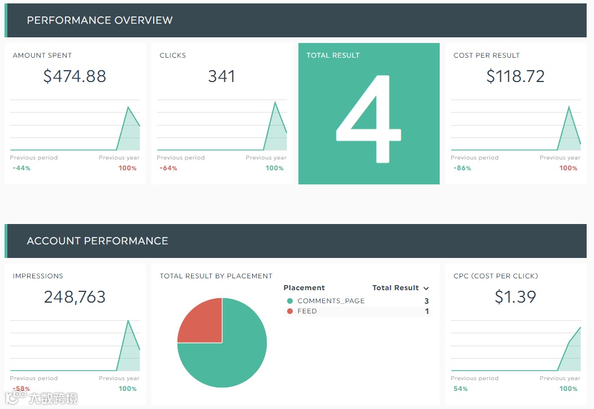Select the FEED row label
The width and height of the screenshot is (594, 409).
(307, 311)
